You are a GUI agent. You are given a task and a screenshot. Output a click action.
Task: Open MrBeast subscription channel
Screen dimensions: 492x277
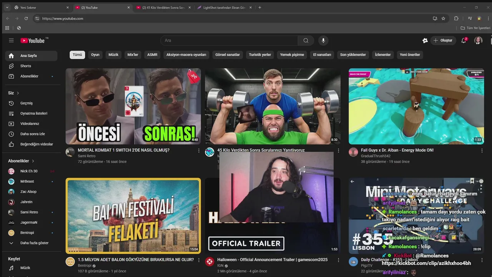pyautogui.click(x=31, y=181)
